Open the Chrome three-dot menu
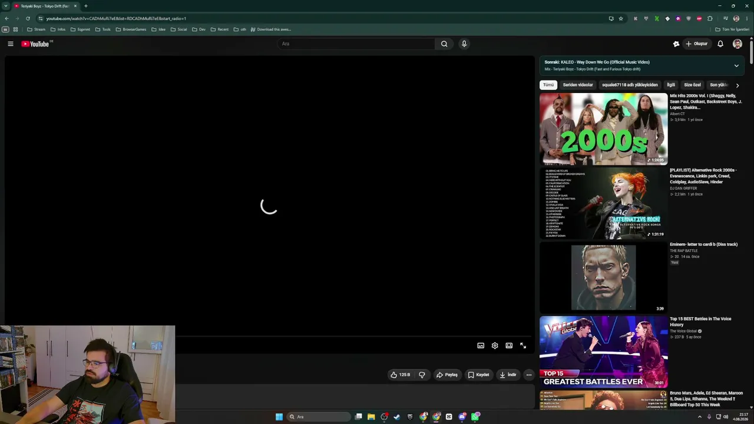The width and height of the screenshot is (754, 424). [x=747, y=18]
